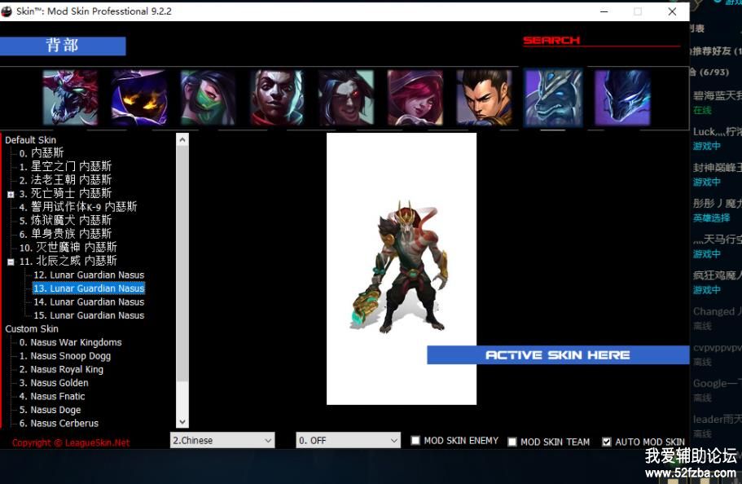Click the ACTIVE SKIN HERE button

coord(558,355)
